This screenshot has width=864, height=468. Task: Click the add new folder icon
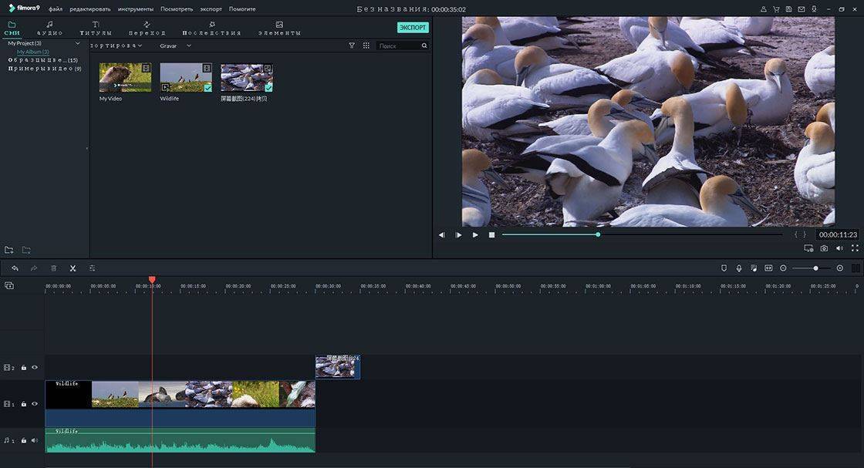pyautogui.click(x=9, y=250)
